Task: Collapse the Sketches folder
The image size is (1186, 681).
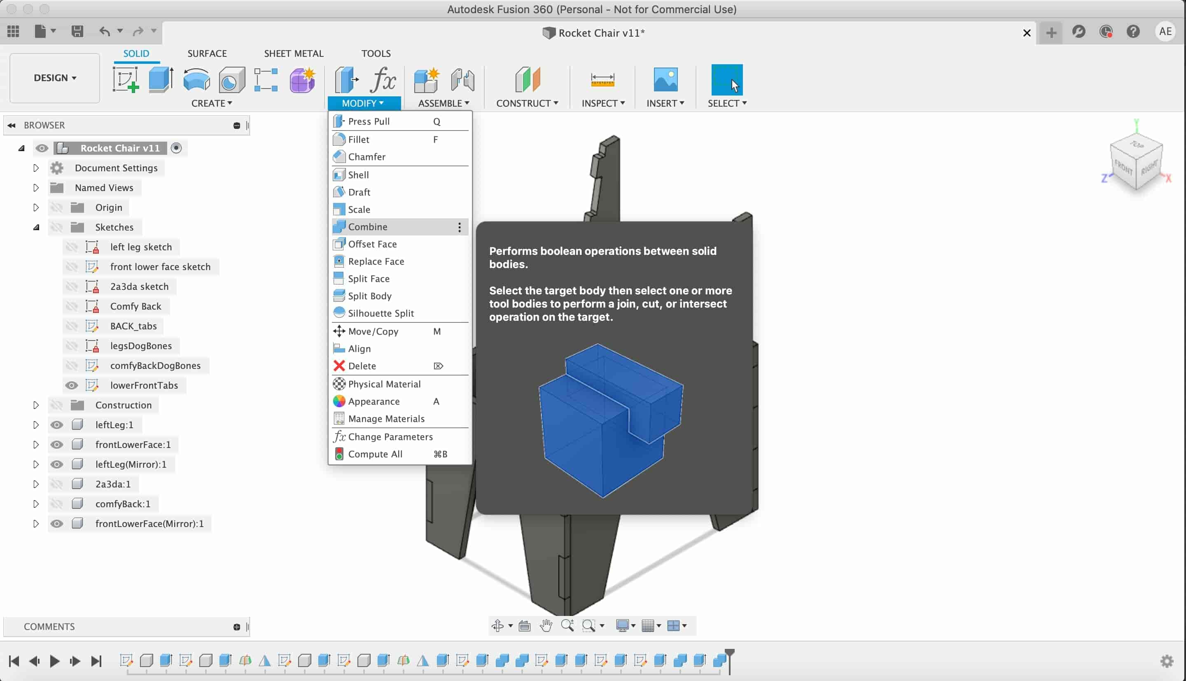Action: coord(36,227)
